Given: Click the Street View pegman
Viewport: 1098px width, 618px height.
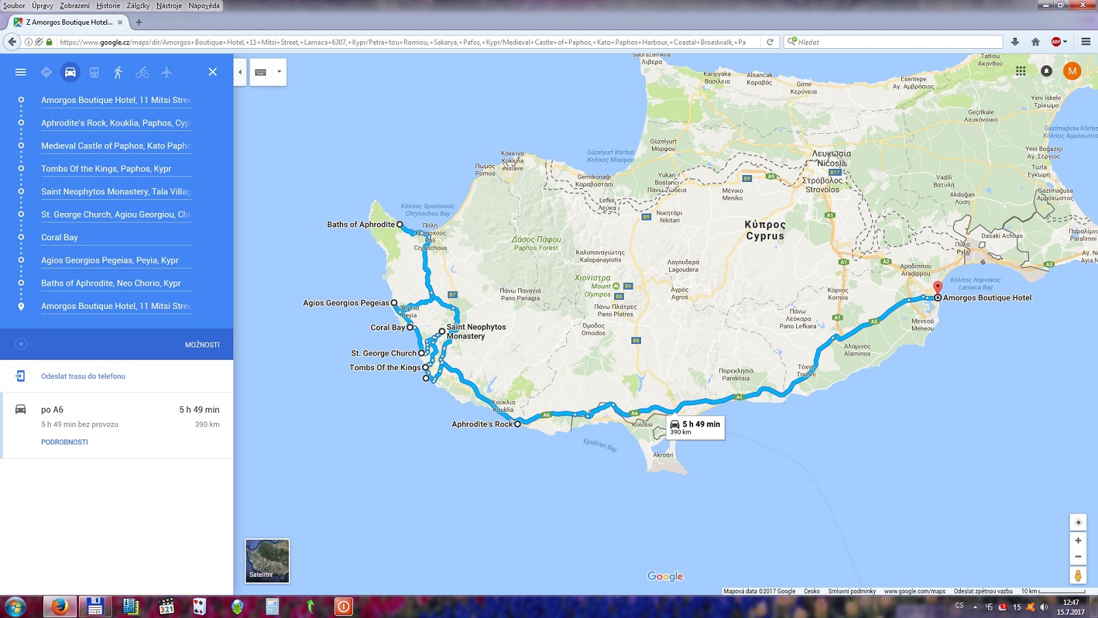Looking at the screenshot, I should tap(1078, 575).
